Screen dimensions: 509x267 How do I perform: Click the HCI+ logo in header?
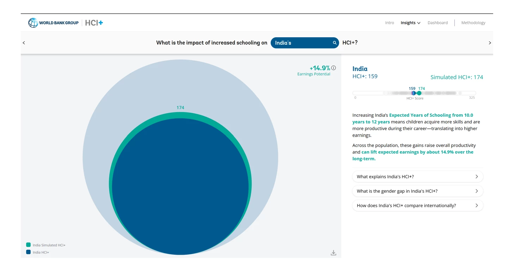(94, 23)
